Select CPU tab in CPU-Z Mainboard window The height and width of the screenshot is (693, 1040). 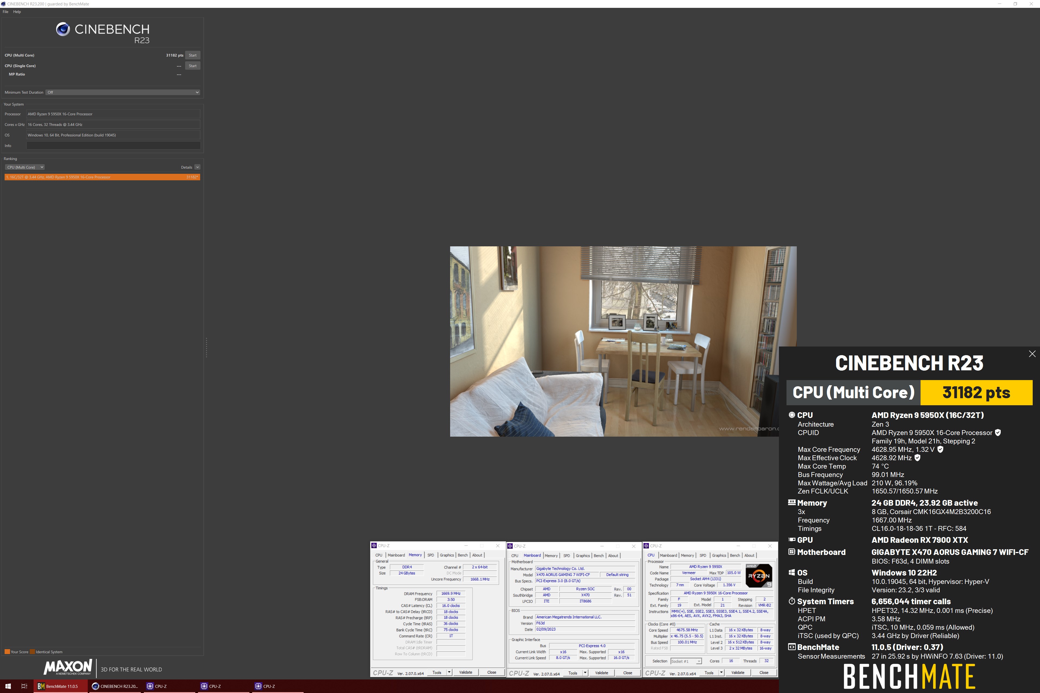tap(515, 555)
